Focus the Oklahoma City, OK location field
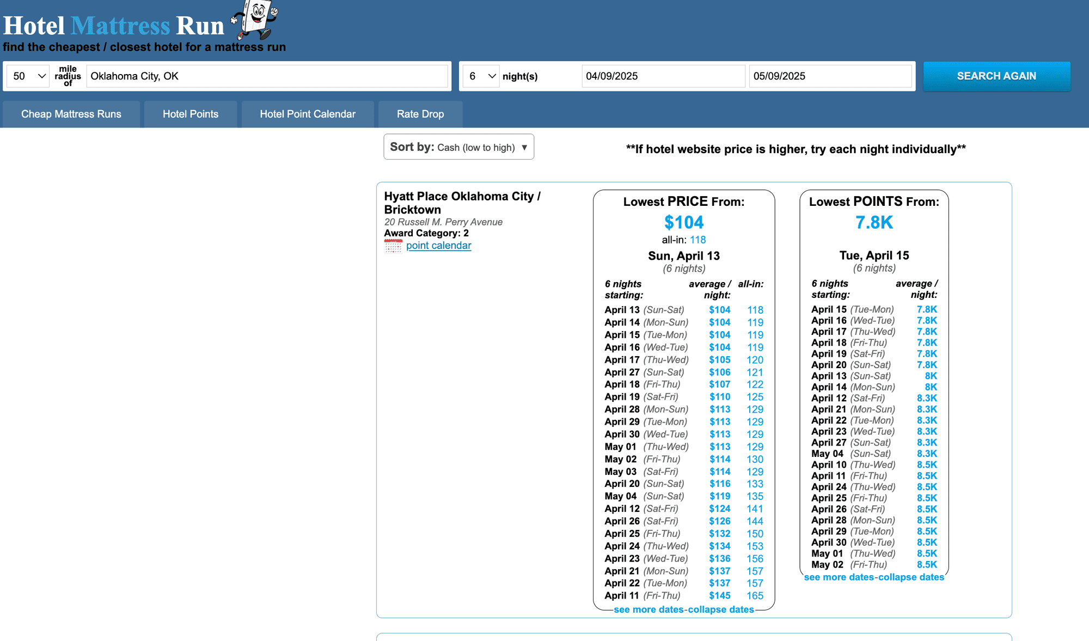The image size is (1089, 641). [x=267, y=76]
